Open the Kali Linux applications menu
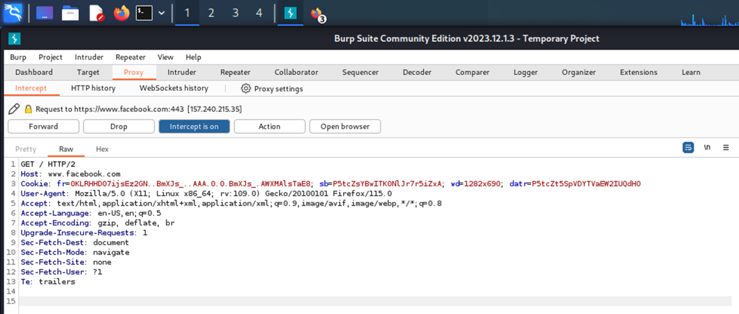 [13, 13]
